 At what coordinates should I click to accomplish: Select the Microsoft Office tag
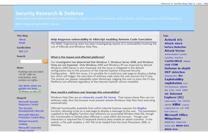(x=176, y=115)
